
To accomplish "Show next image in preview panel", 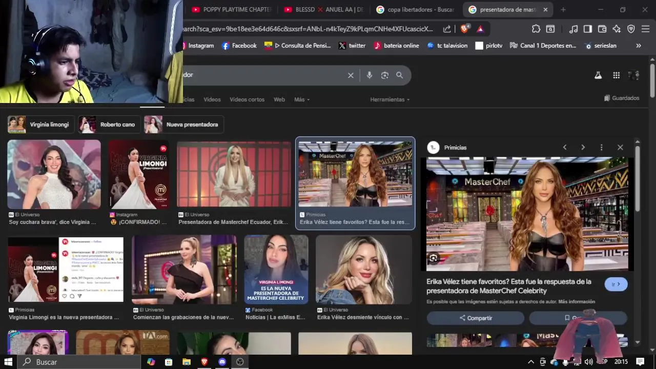I will point(583,147).
